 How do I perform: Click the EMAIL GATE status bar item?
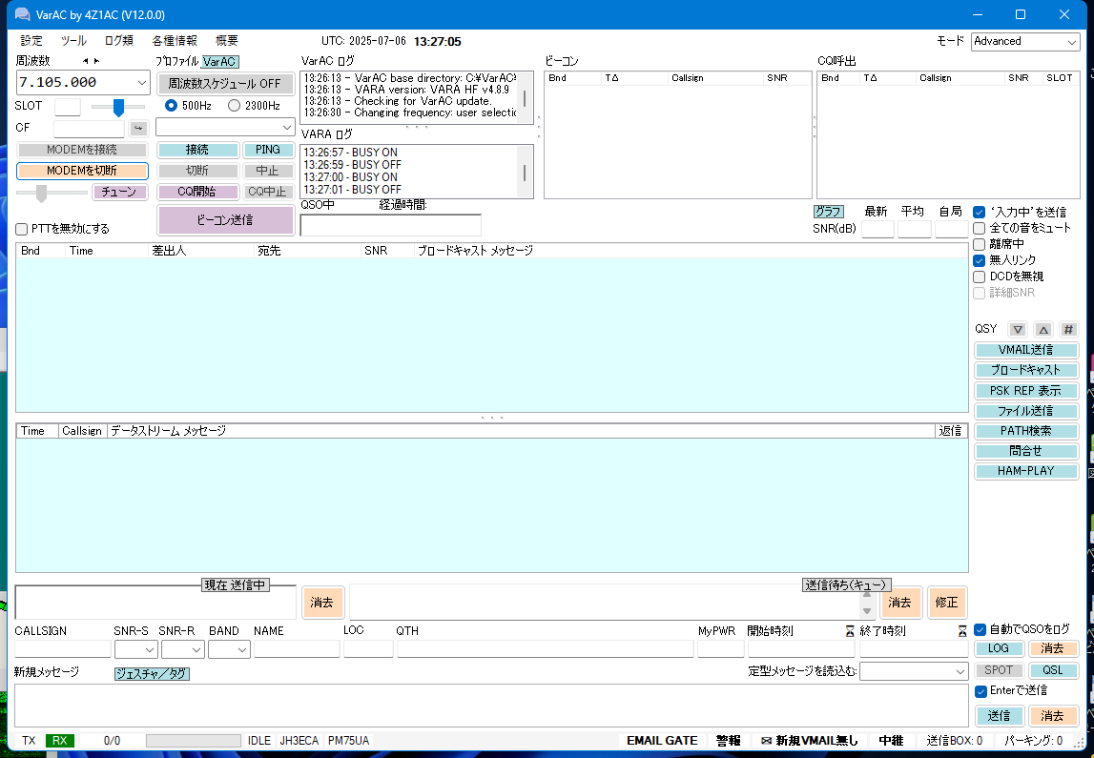pos(662,741)
